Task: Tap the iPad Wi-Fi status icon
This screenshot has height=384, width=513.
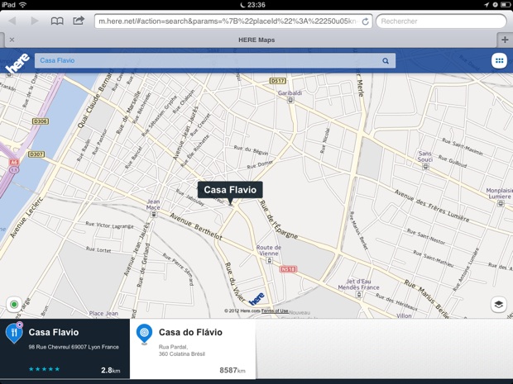Action: 22,5
